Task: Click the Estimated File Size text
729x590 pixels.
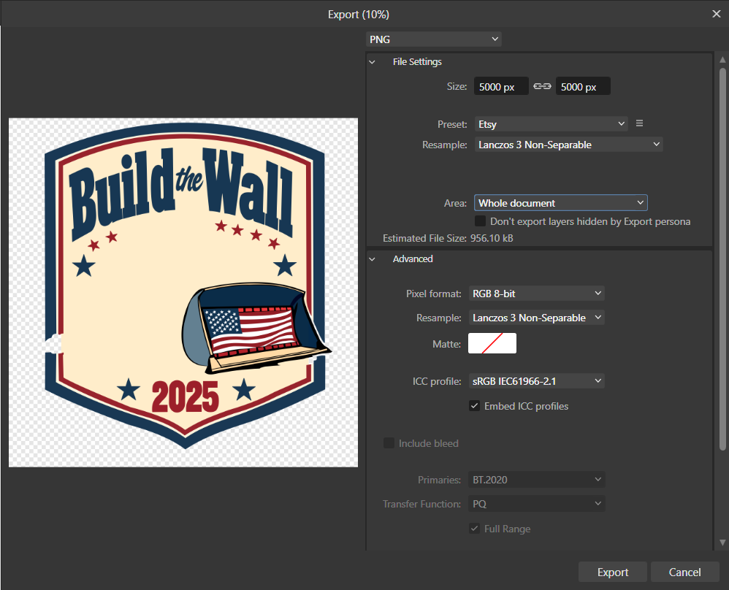Action: [x=448, y=238]
